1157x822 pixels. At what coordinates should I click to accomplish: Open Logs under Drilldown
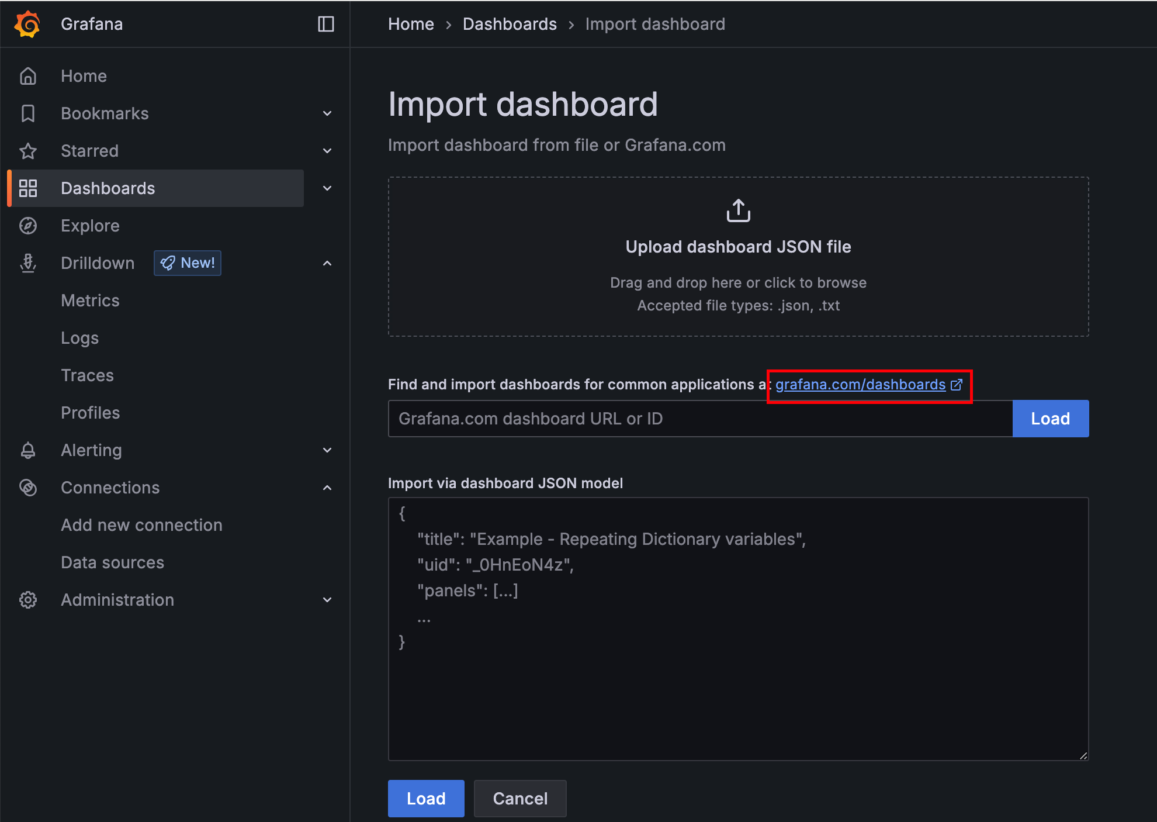pos(79,338)
